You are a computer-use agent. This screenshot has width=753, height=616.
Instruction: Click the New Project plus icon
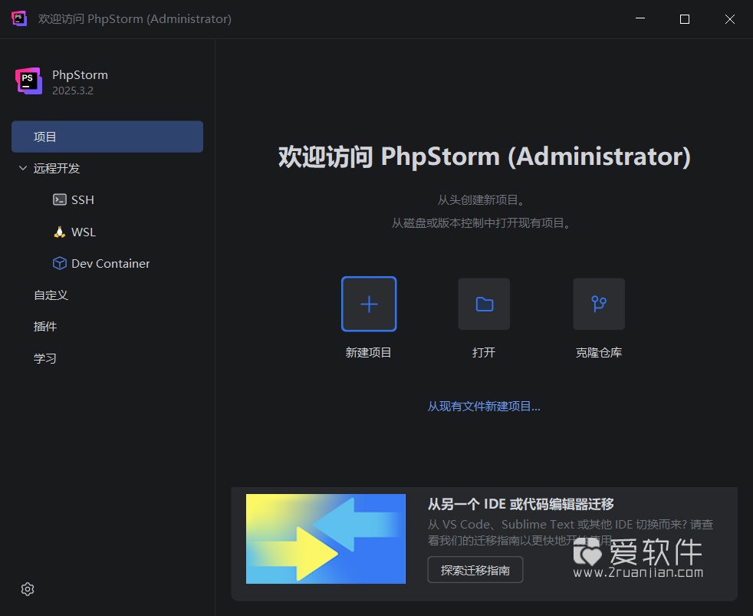[x=369, y=304]
